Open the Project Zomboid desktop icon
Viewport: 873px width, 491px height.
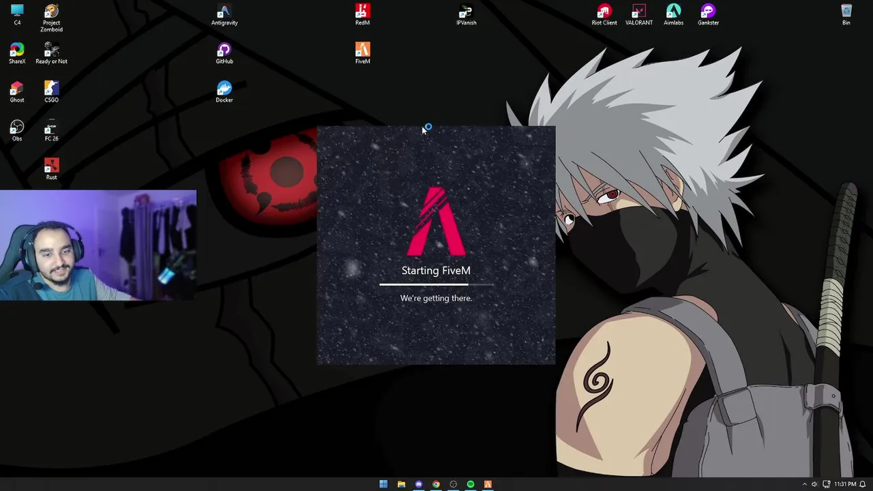click(51, 18)
